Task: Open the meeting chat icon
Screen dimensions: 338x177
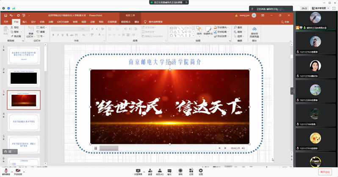Action: pos(169,170)
